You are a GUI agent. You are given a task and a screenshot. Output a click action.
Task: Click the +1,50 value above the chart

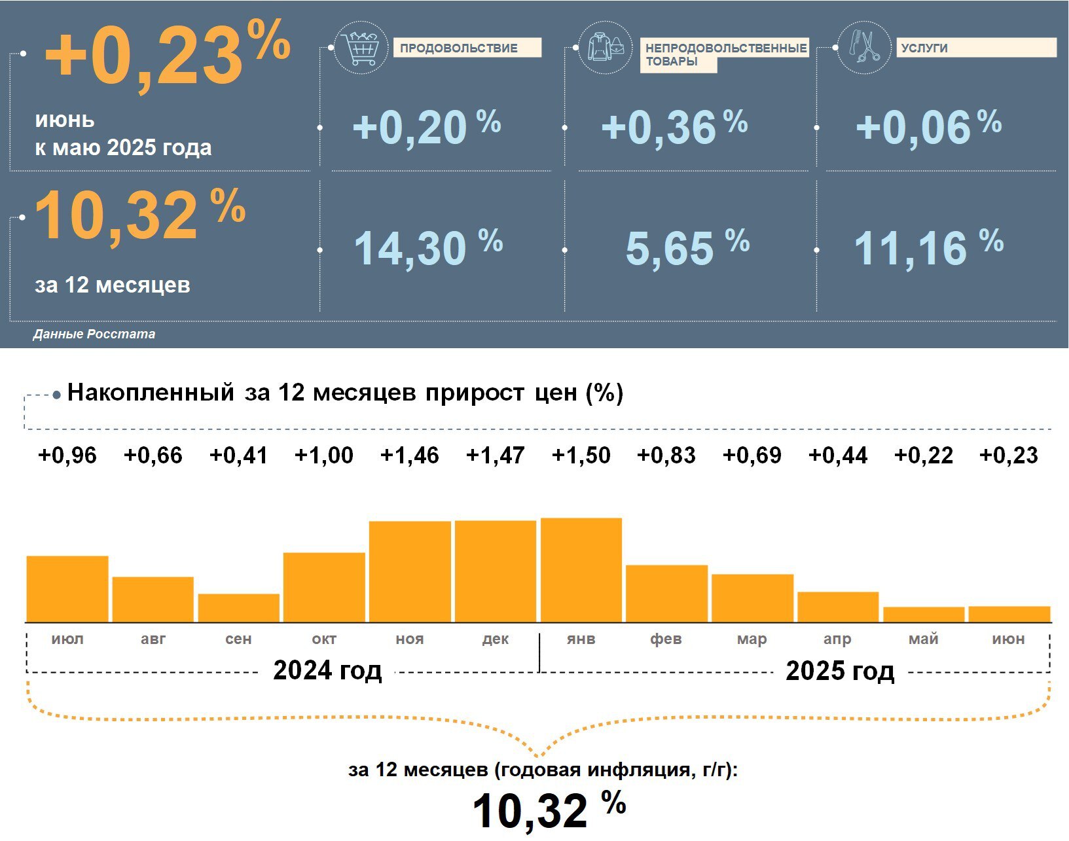(x=581, y=456)
